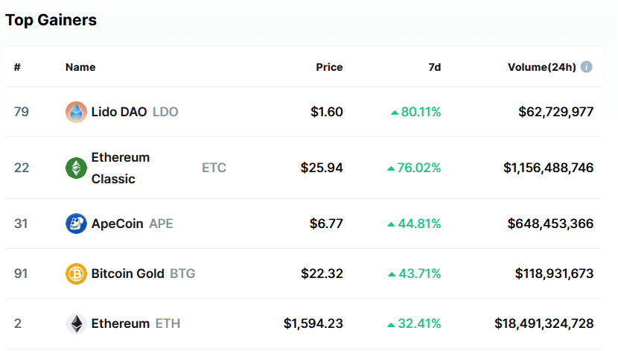618x351 pixels.
Task: Click the Bitcoin Gold orange logo
Action: click(76, 273)
